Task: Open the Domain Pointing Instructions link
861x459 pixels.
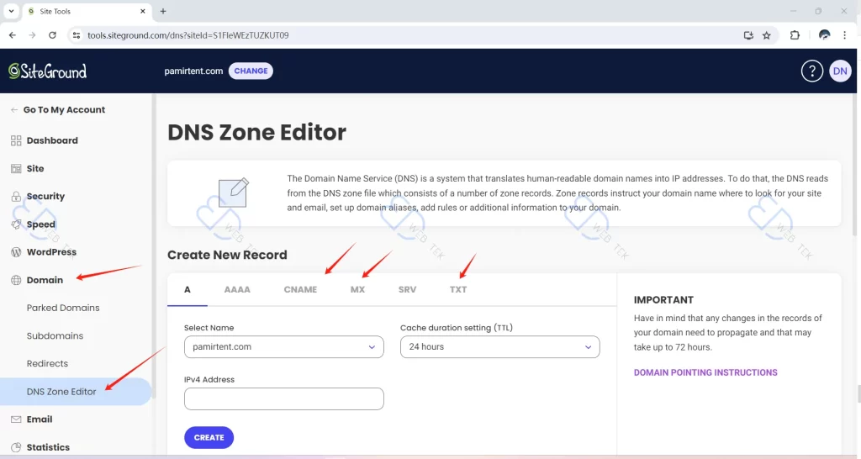Action: pos(705,372)
